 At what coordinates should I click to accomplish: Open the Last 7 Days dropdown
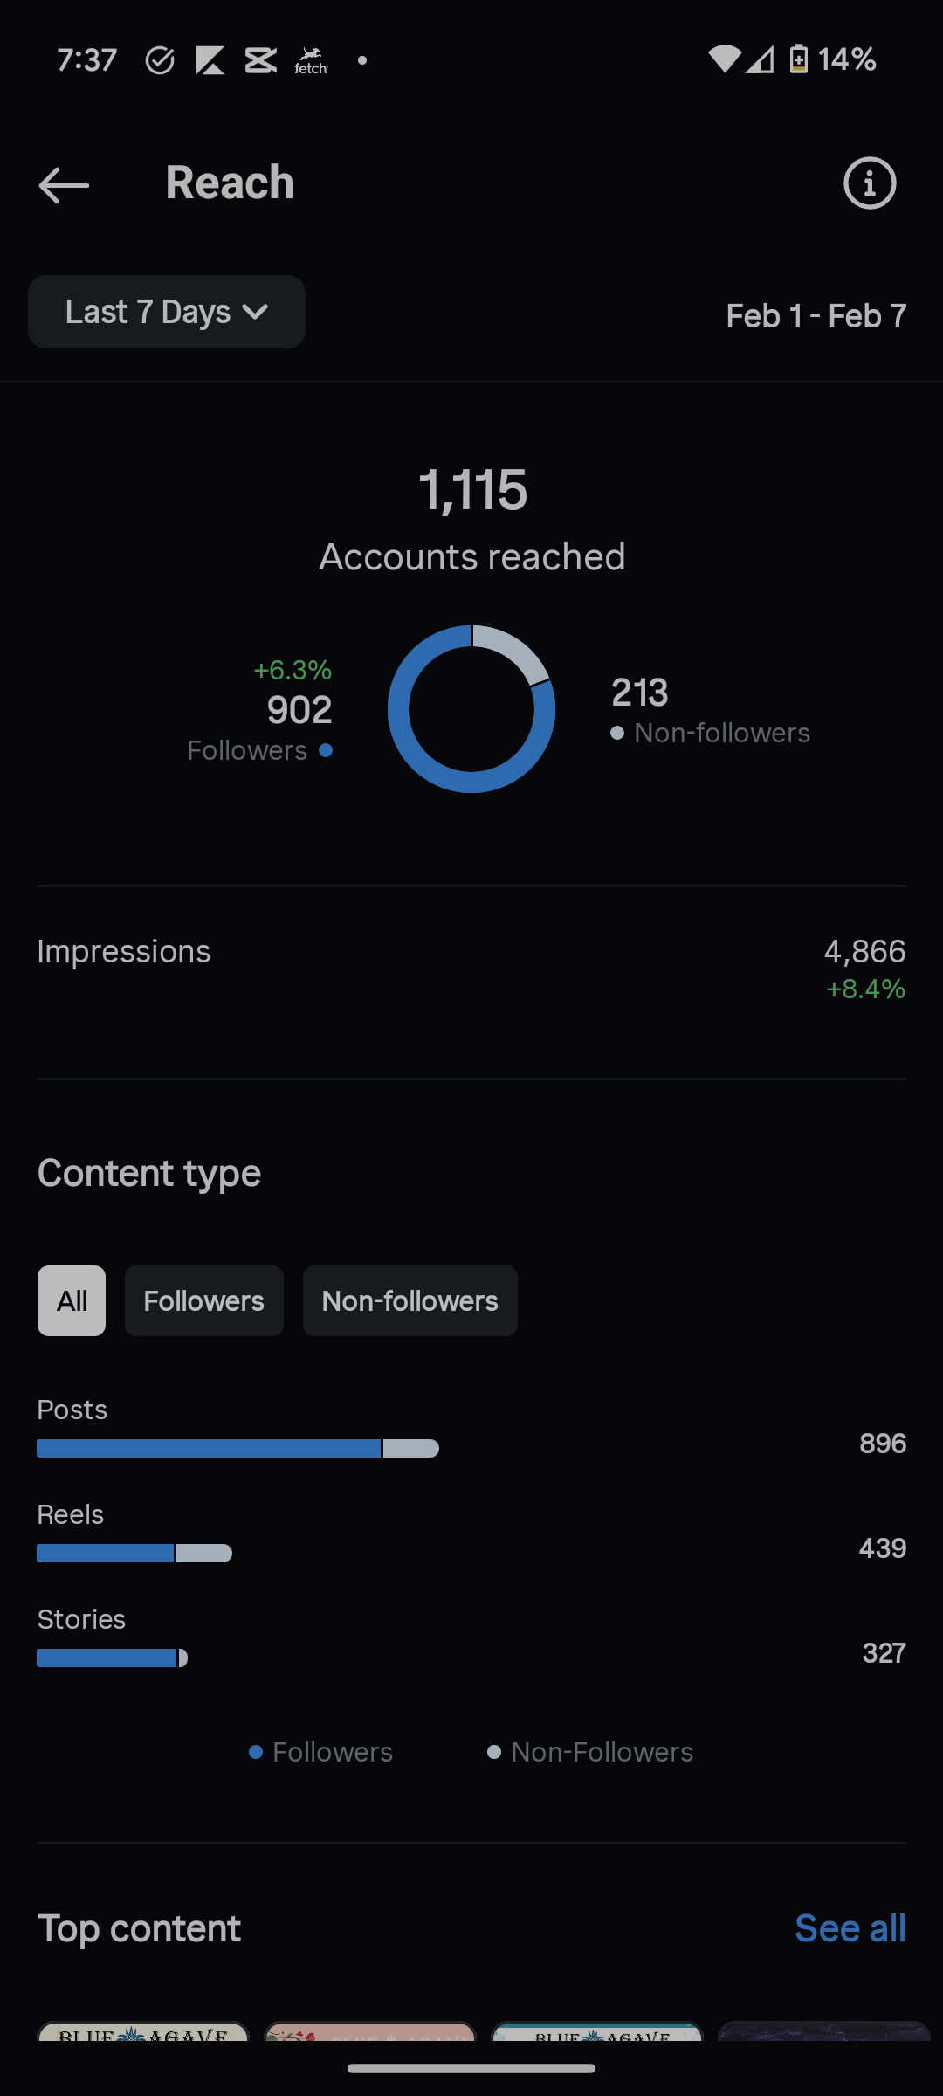pyautogui.click(x=167, y=312)
